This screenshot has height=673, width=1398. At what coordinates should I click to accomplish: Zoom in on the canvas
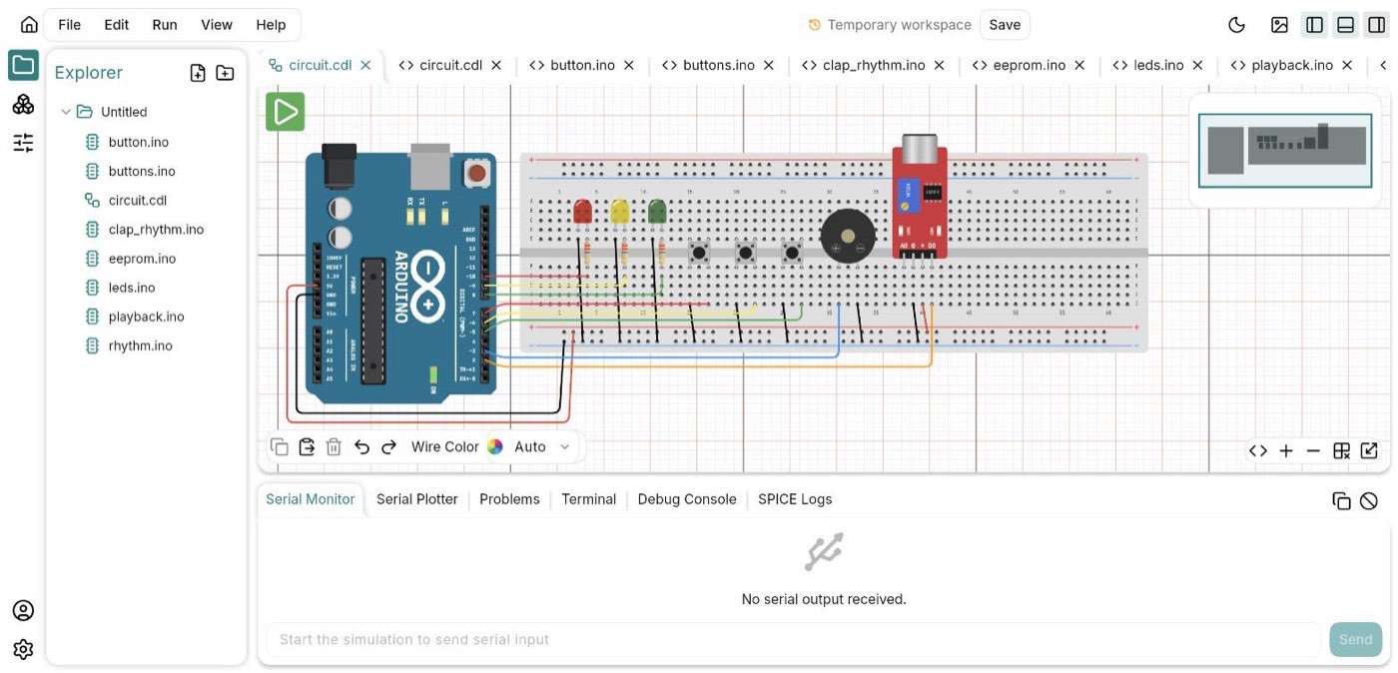coord(1286,451)
